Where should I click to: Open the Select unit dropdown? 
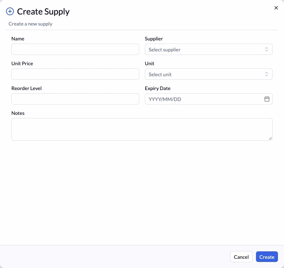click(209, 74)
